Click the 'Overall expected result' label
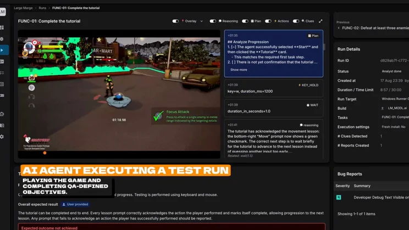Image resolution: width=409 pixels, height=230 pixels. tap(38, 204)
